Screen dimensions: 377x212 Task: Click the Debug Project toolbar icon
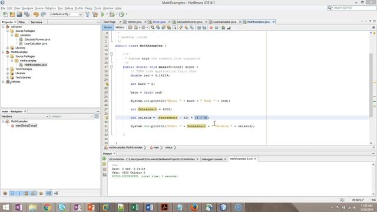(x=112, y=14)
